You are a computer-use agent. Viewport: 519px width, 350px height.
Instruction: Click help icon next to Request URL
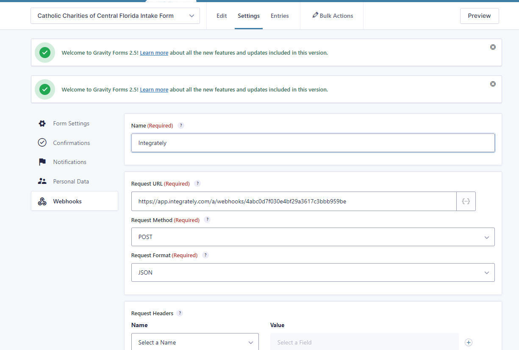pos(197,183)
